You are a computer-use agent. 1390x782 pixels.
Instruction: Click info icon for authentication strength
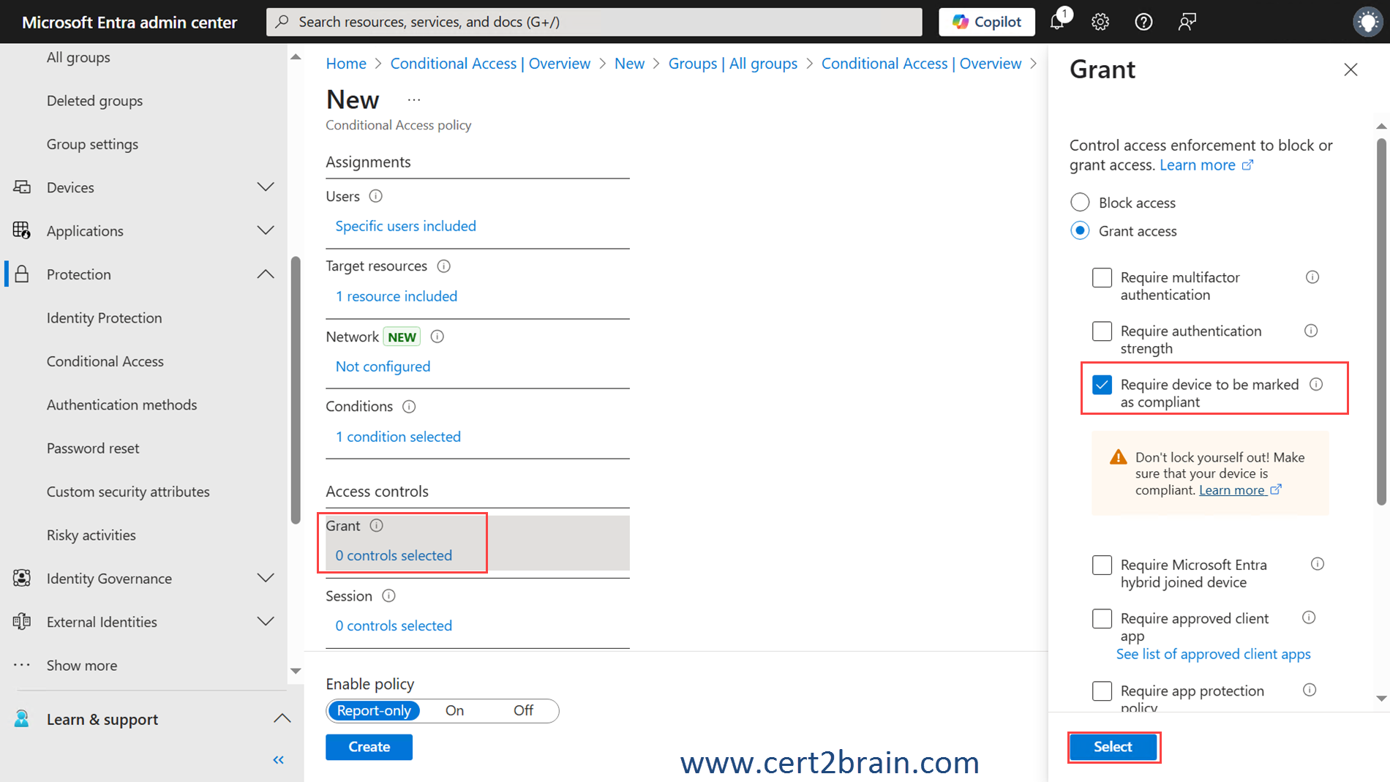pyautogui.click(x=1311, y=331)
